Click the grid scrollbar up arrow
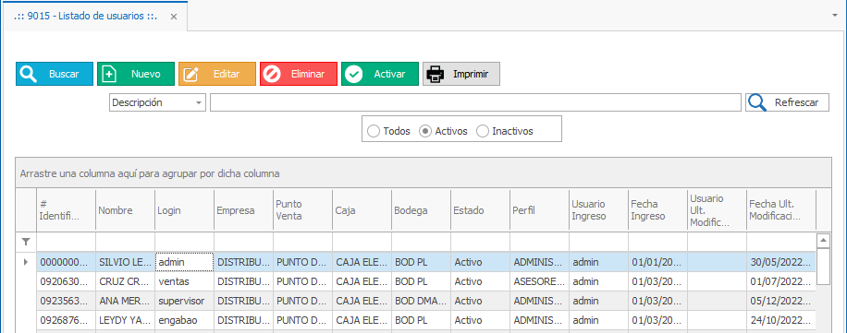The width and height of the screenshot is (847, 333). pyautogui.click(x=823, y=240)
